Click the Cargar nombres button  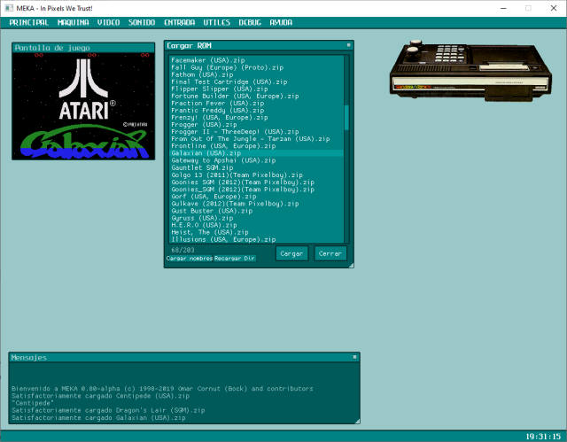coord(190,259)
